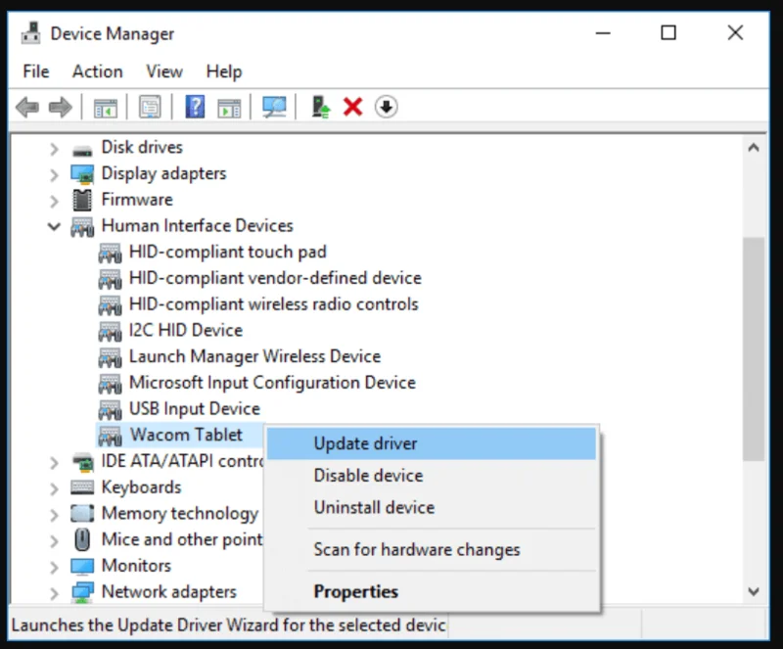Expand the Mice and other pointing devices node

[54, 540]
